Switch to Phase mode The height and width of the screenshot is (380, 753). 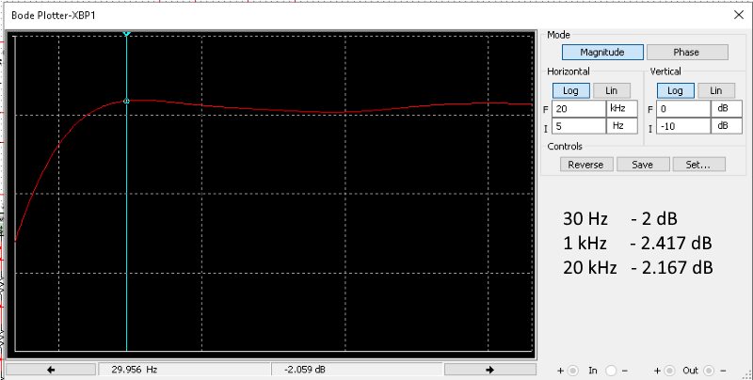686,53
